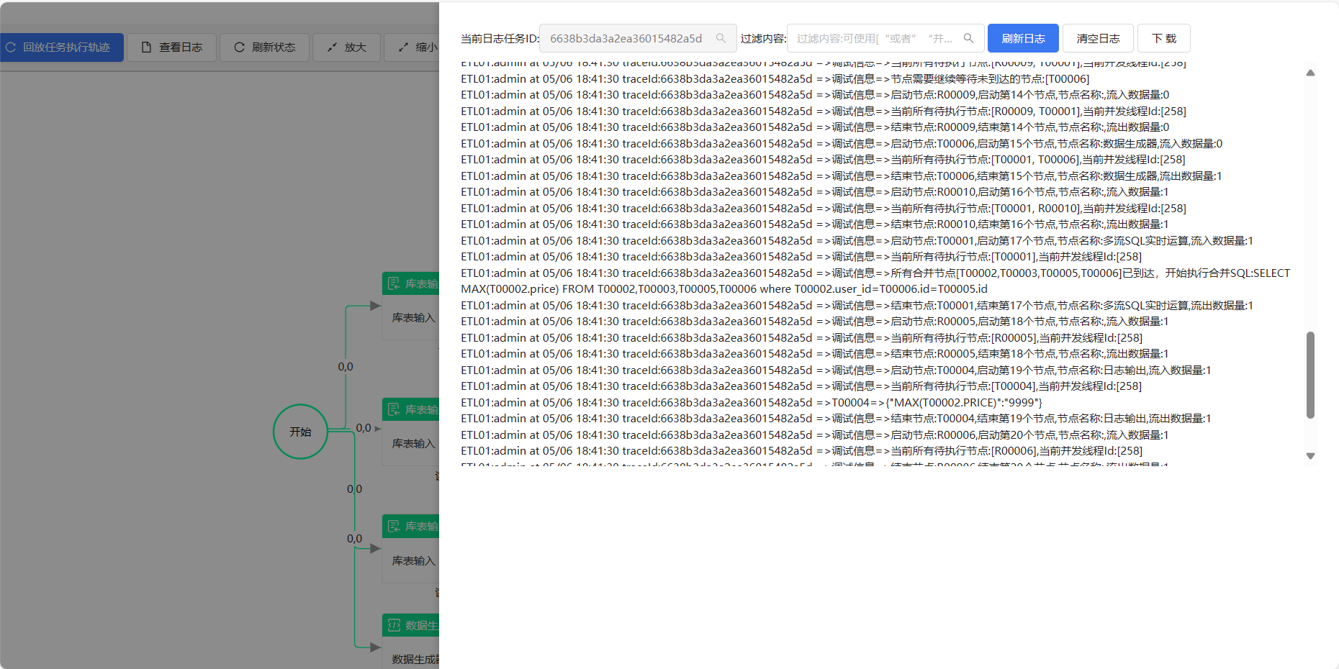Click log line 结束节点:R00010 结束第16个节点
The image size is (1339, 669).
pyautogui.click(x=815, y=224)
